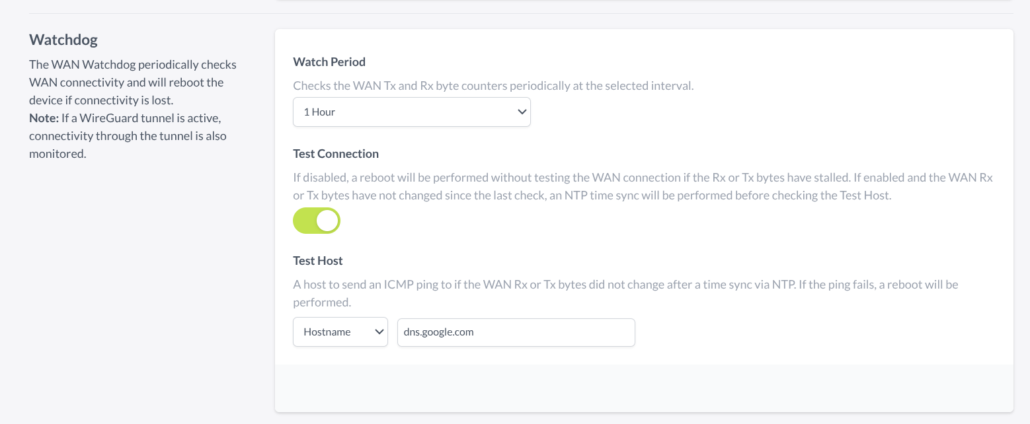Click the 1 Hour selected value text
This screenshot has width=1030, height=424.
(x=319, y=112)
